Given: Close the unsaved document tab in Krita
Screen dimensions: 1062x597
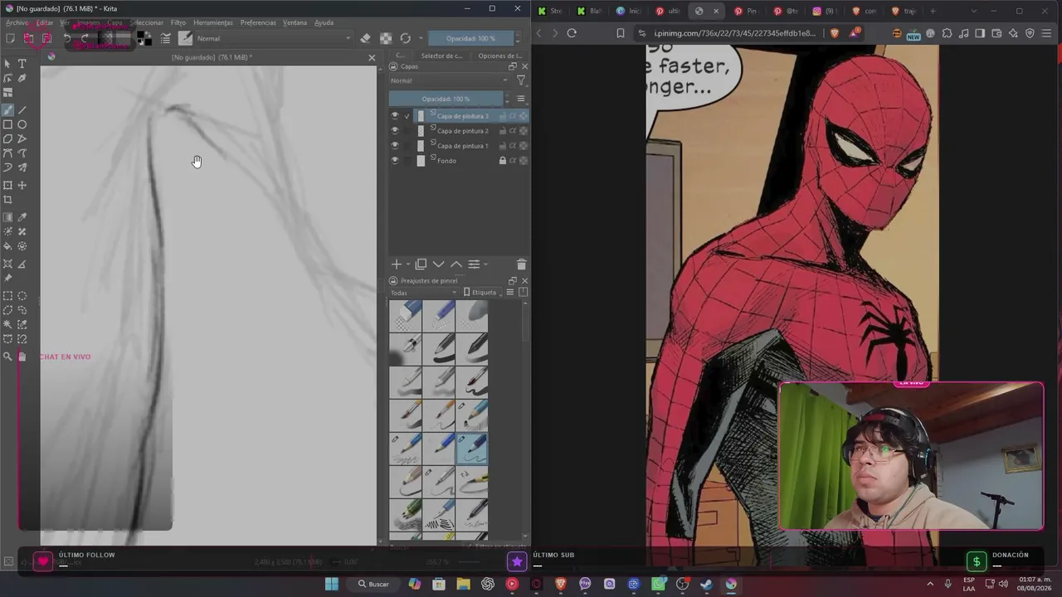Looking at the screenshot, I should [371, 57].
